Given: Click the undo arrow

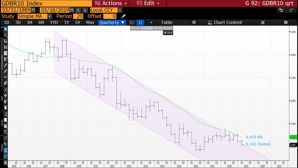Looking at the screenshot, I should click(x=281, y=10).
